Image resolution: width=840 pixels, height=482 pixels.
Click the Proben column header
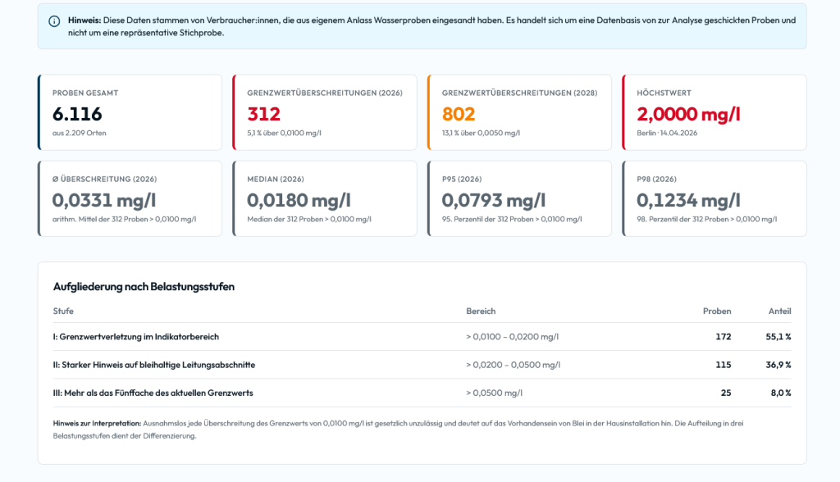(717, 311)
